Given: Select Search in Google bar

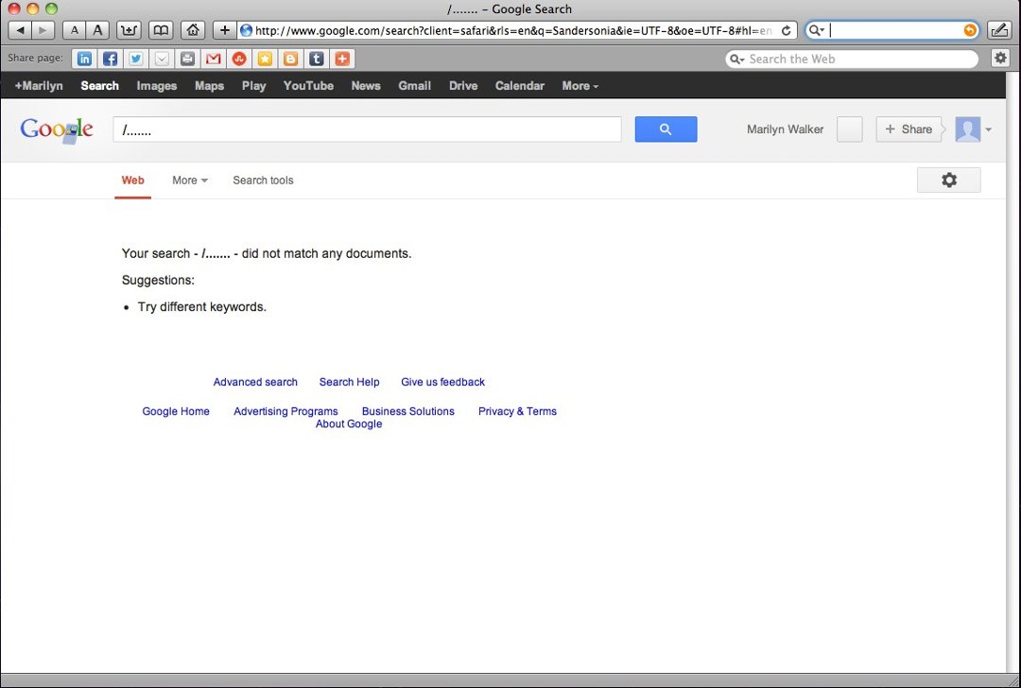Looking at the screenshot, I should tap(99, 85).
